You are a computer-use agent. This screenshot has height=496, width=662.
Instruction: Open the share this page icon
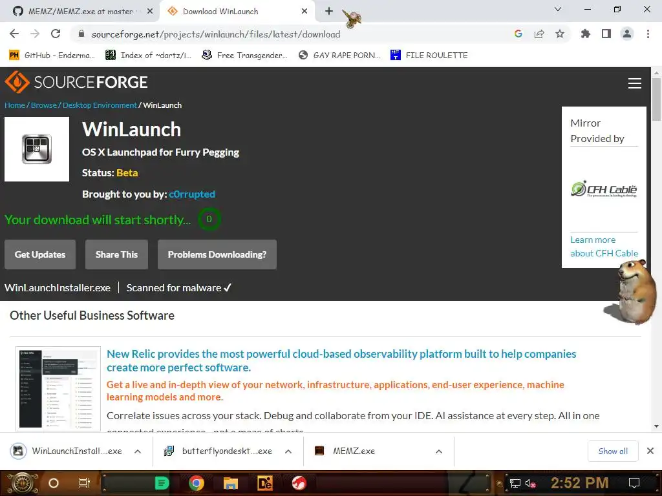click(539, 34)
